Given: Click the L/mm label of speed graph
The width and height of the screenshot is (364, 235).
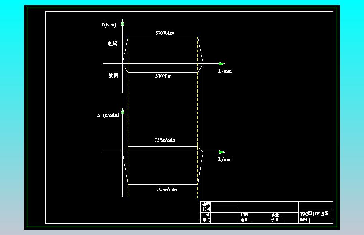Looking at the screenshot, I should (x=225, y=160).
